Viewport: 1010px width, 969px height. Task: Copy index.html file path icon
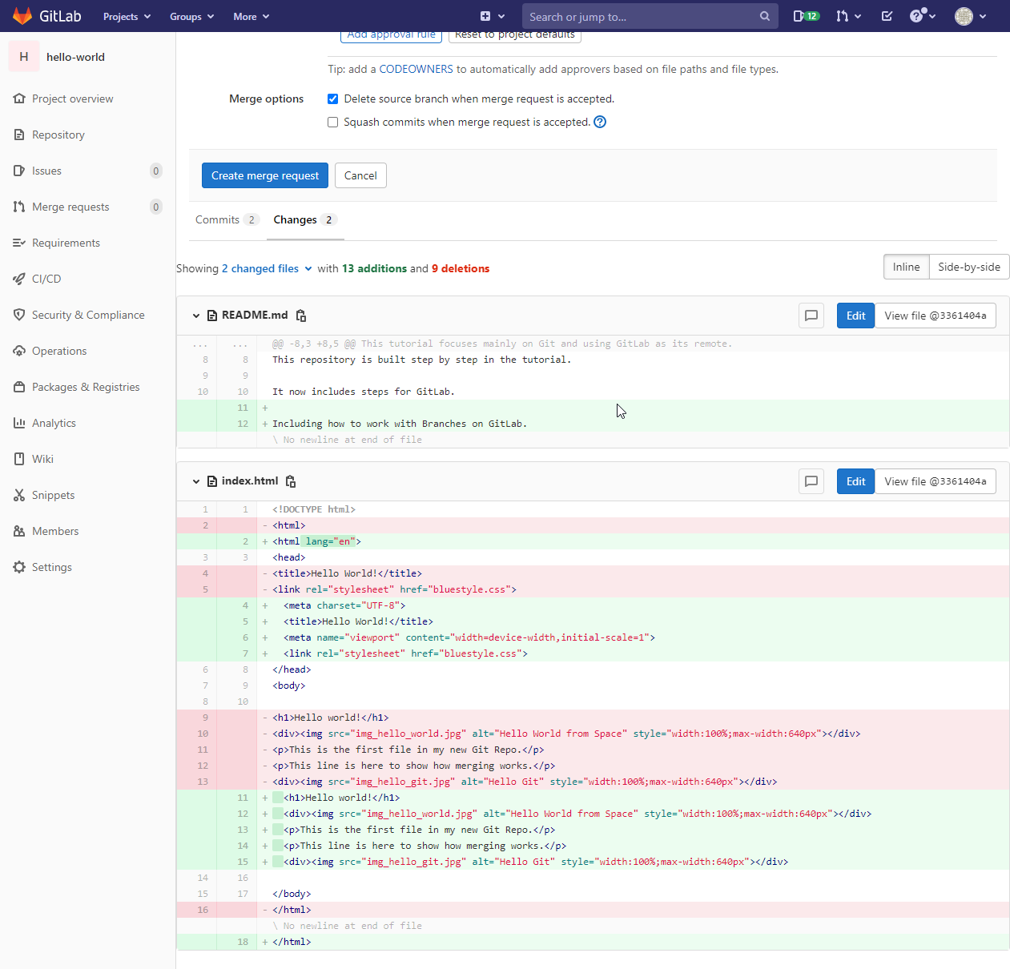pyautogui.click(x=291, y=481)
